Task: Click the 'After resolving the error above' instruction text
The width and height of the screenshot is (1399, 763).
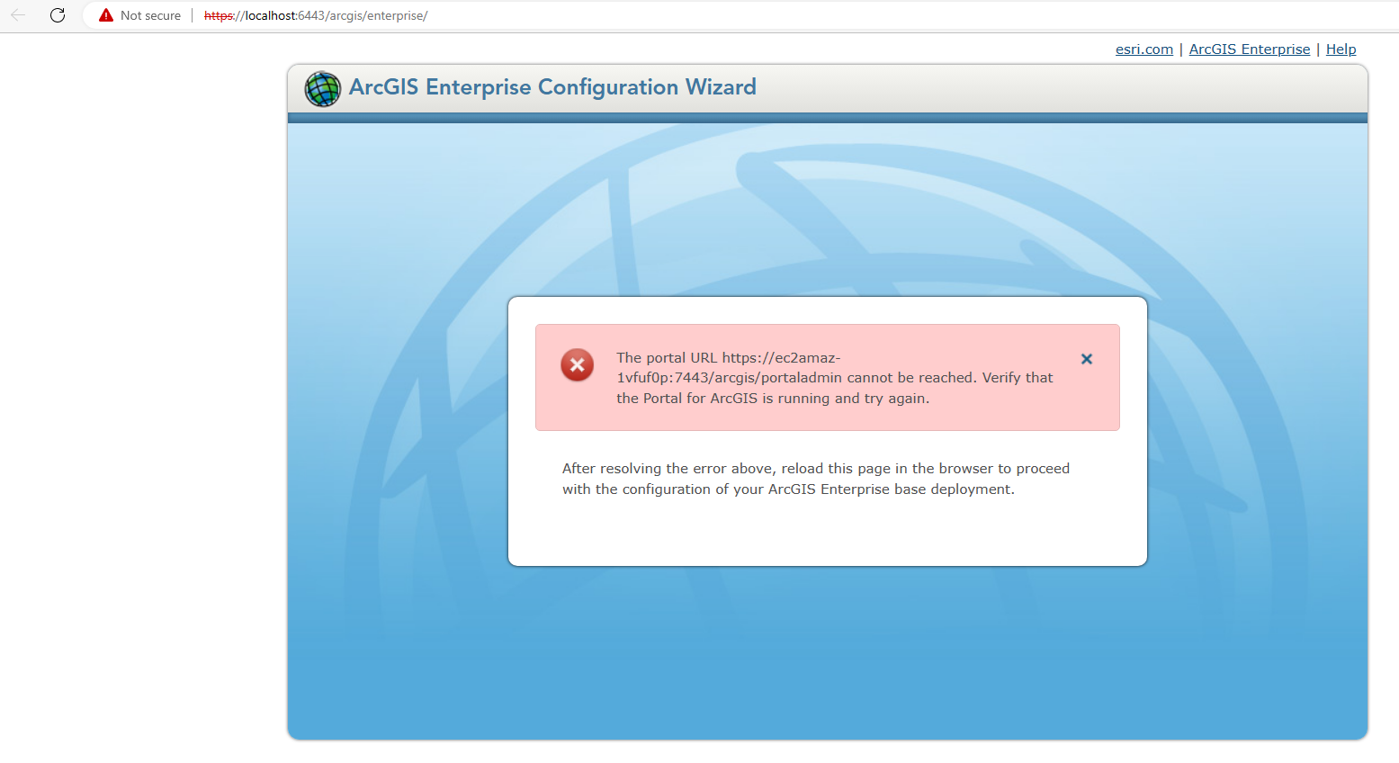Action: click(x=816, y=479)
